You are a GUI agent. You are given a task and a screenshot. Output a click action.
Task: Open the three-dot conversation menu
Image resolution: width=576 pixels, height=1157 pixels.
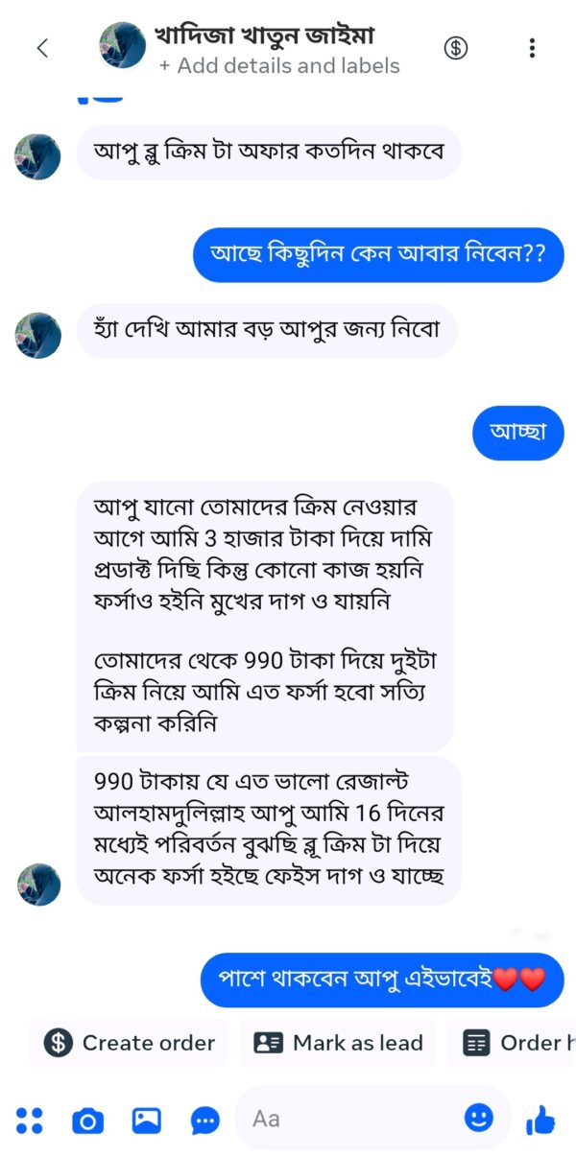[532, 47]
